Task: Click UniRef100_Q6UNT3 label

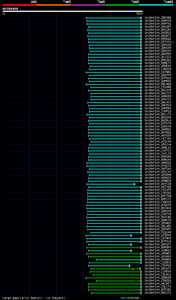Action: (x=158, y=36)
